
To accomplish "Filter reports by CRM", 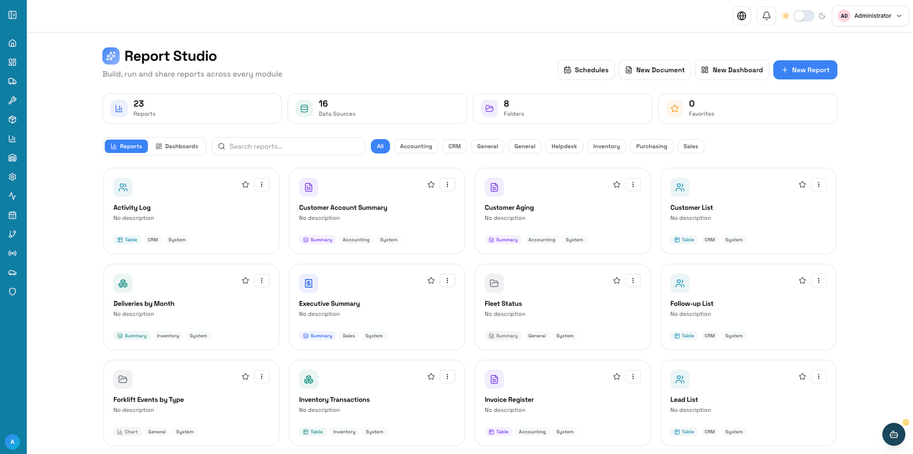I will (x=454, y=146).
